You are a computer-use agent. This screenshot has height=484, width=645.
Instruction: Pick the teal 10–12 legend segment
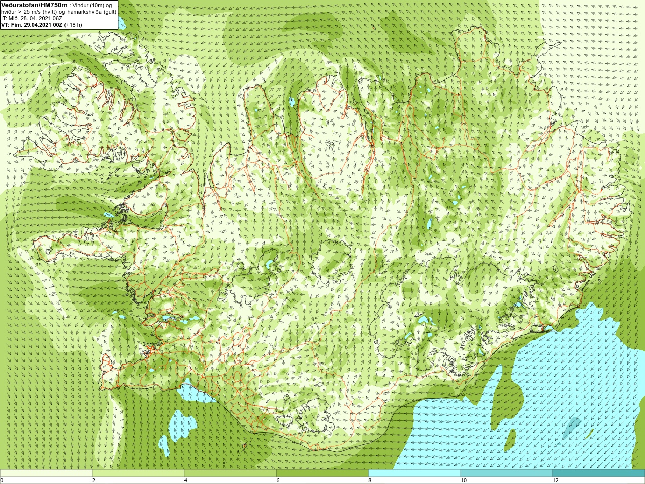(507, 473)
